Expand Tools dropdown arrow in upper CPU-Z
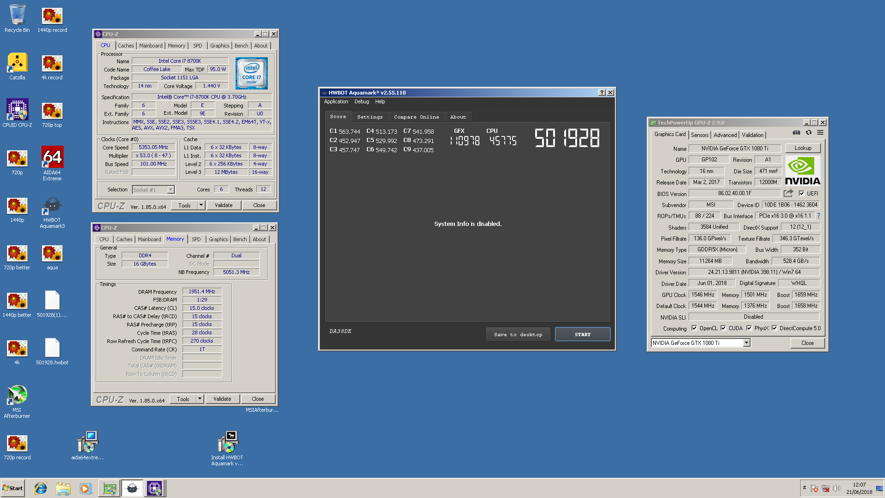 [201, 205]
